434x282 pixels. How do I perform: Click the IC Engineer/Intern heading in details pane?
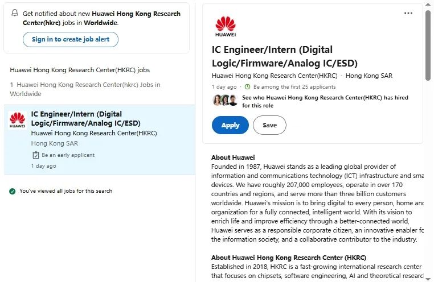(285, 56)
